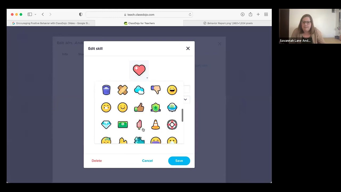Choose the squinting sneezing face icon
This screenshot has height=192, width=341.
[172, 140]
